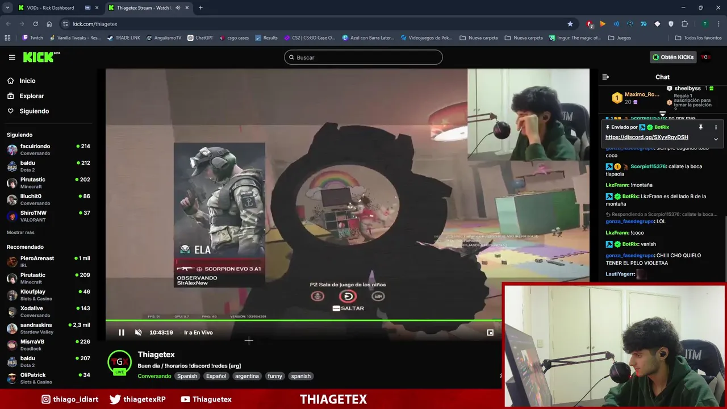Click Maximo_Ro... top gifter entry
This screenshot has width=727, height=409.
636,98
